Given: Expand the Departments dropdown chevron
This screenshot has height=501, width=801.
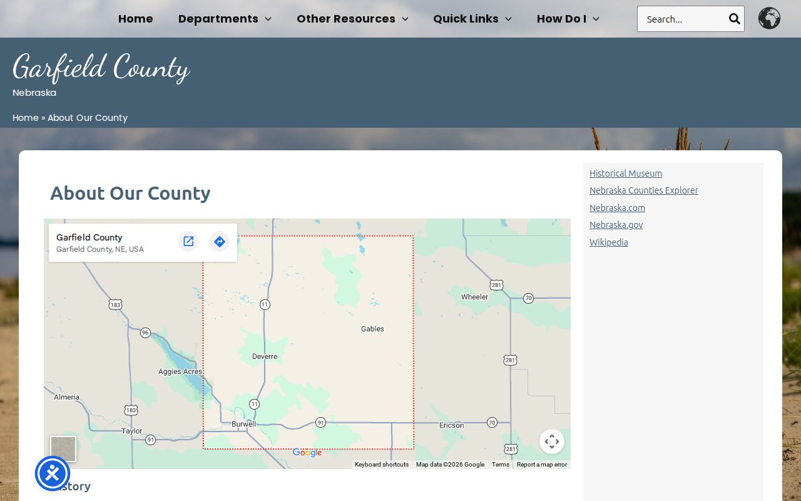Looking at the screenshot, I should pos(268,19).
